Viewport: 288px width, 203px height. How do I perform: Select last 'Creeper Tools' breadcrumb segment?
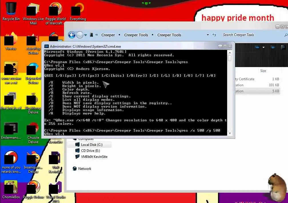[169, 35]
